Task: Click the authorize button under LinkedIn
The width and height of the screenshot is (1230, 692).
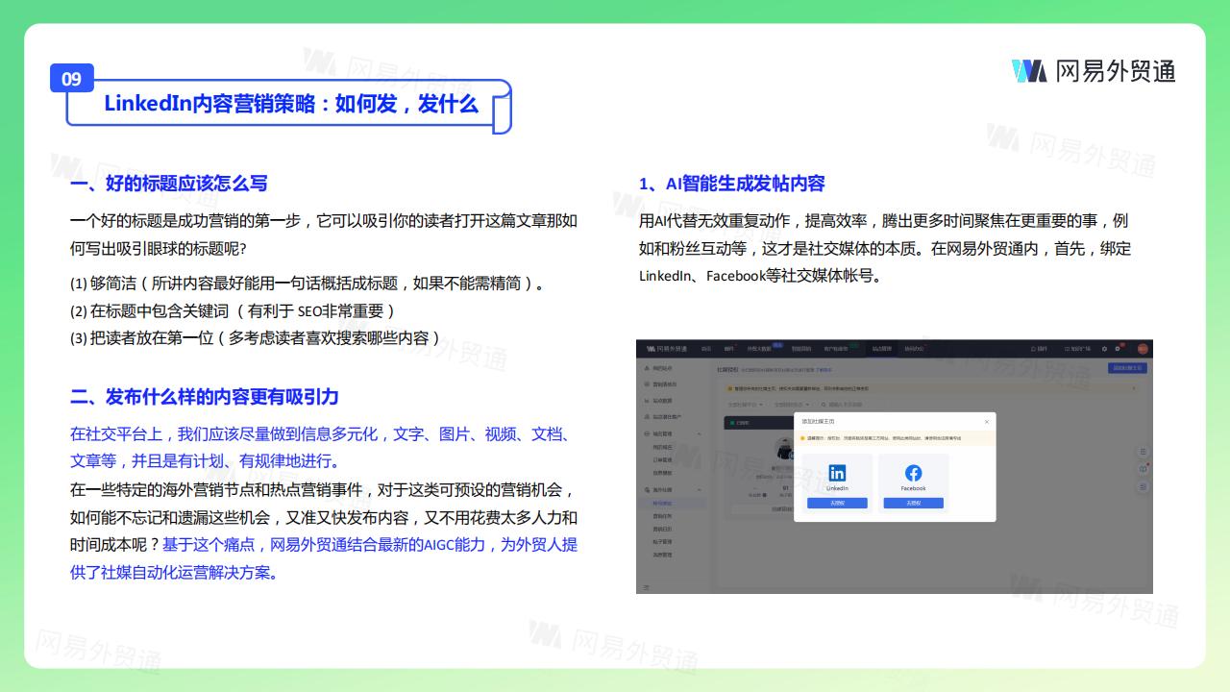Action: pyautogui.click(x=837, y=503)
